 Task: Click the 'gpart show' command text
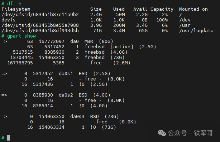(x=21, y=36)
